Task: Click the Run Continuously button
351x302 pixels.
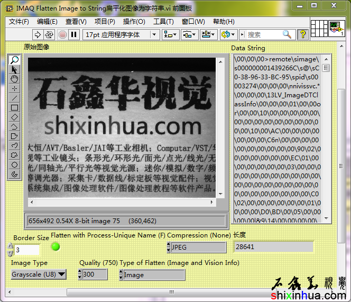Action: 49,35
